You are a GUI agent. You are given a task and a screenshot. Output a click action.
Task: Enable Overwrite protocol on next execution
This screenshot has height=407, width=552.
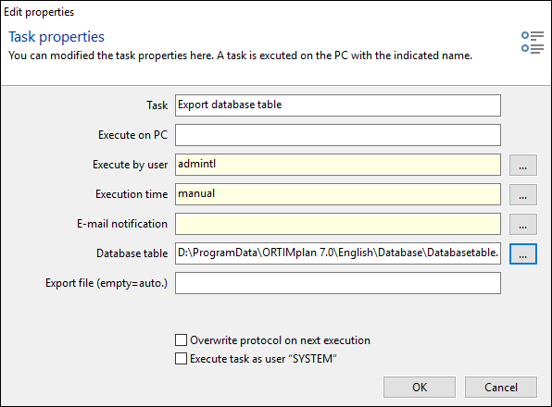(x=181, y=340)
